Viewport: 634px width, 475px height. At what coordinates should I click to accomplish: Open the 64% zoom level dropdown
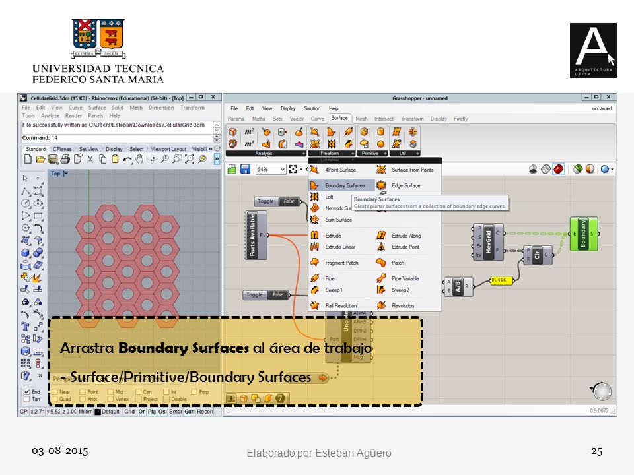tap(283, 170)
